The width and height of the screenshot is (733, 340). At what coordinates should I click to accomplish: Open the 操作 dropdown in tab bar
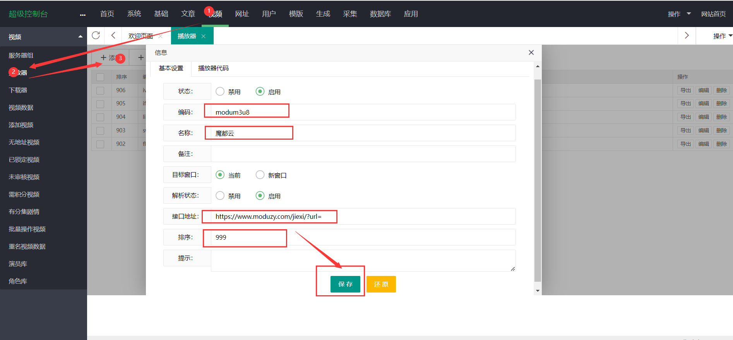(x=722, y=36)
